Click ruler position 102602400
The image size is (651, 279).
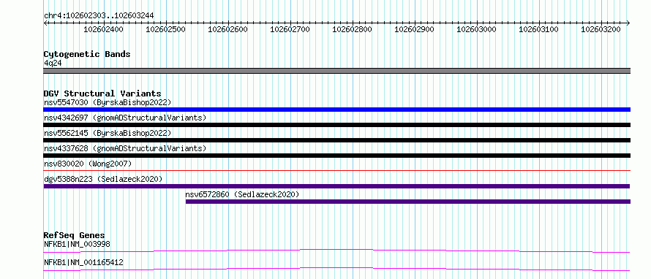tap(103, 29)
